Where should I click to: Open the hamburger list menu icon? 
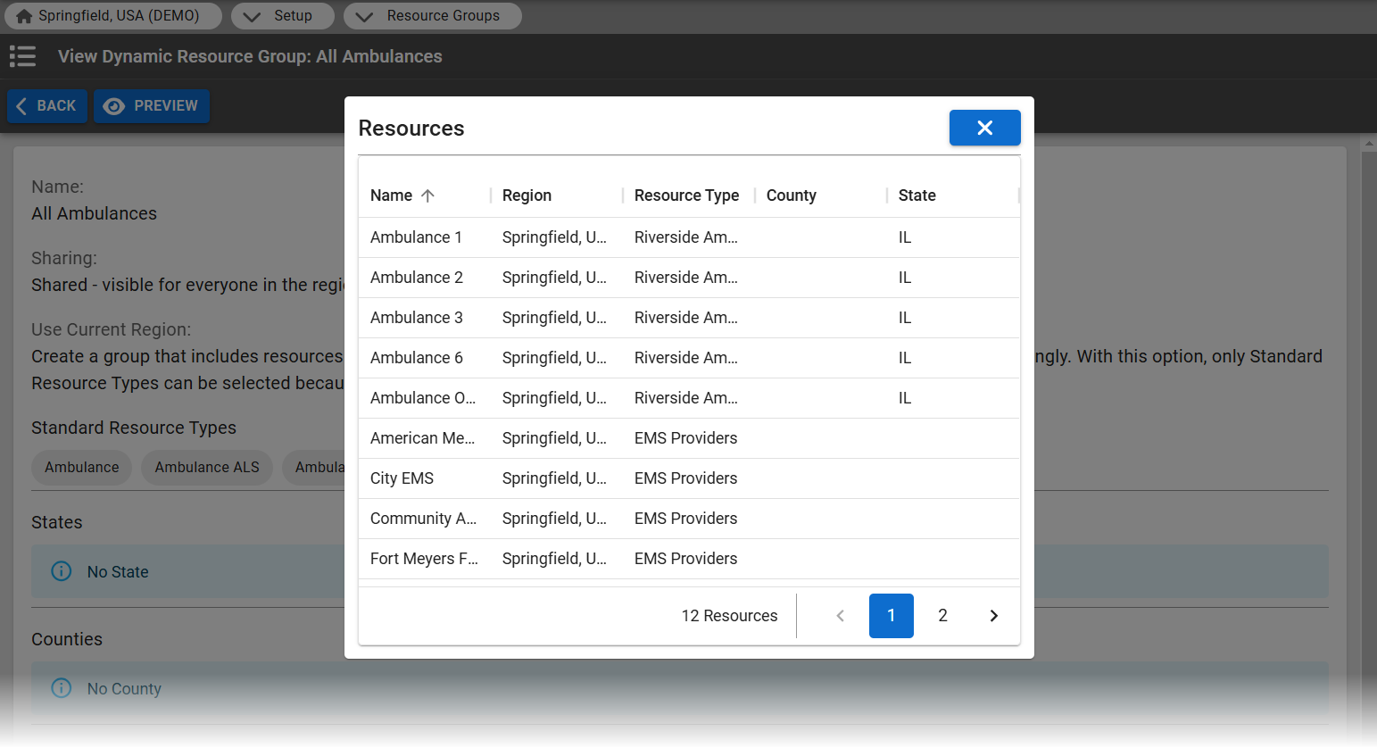pos(22,56)
